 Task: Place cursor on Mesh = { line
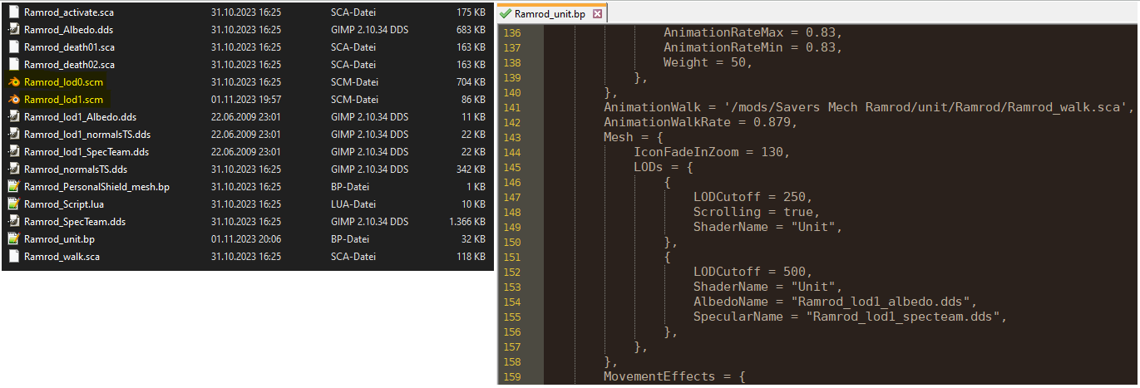pos(633,137)
